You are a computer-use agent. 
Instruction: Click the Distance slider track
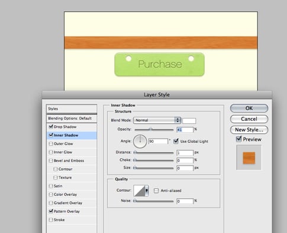pos(154,152)
